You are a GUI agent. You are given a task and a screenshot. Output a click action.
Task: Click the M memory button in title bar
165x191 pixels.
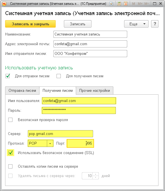click(x=133, y=4)
